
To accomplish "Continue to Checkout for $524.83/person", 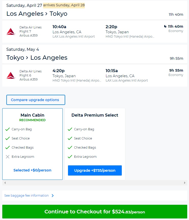I will point(95,212).
